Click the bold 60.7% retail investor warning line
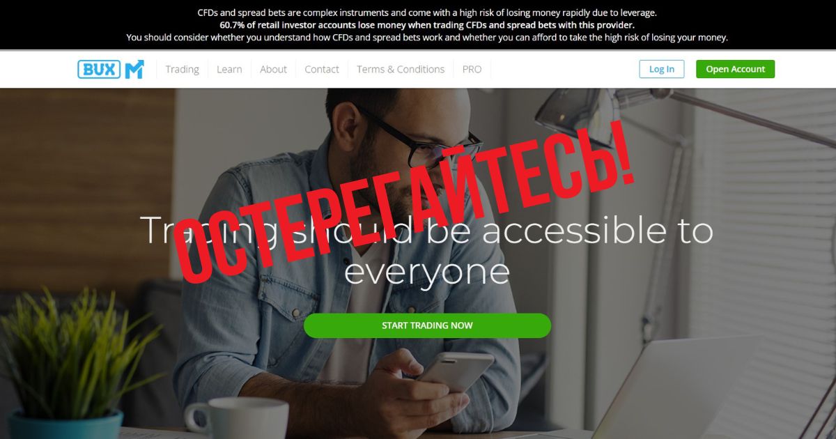836x439 pixels. [427, 25]
